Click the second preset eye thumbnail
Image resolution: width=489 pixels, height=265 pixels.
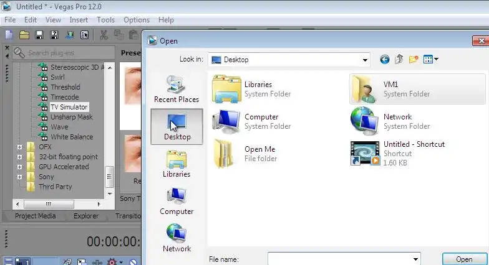[132, 154]
